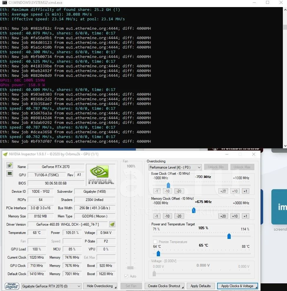Screen dimensions: 287x291
Task: Click the 'Eth speed: 40.609 MH/s' line in cmd
Action: click(x=58, y=90)
